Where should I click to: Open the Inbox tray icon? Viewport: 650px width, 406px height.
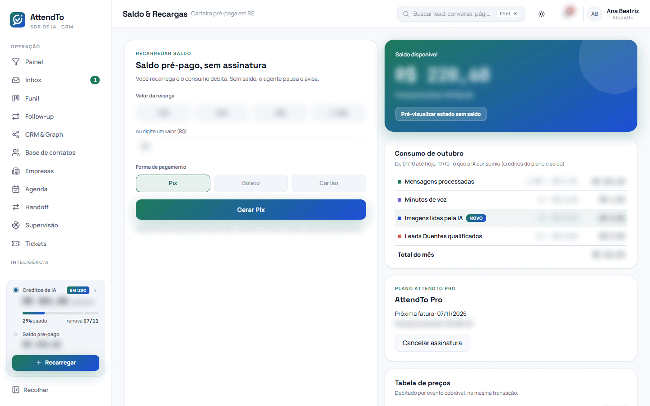click(x=16, y=80)
